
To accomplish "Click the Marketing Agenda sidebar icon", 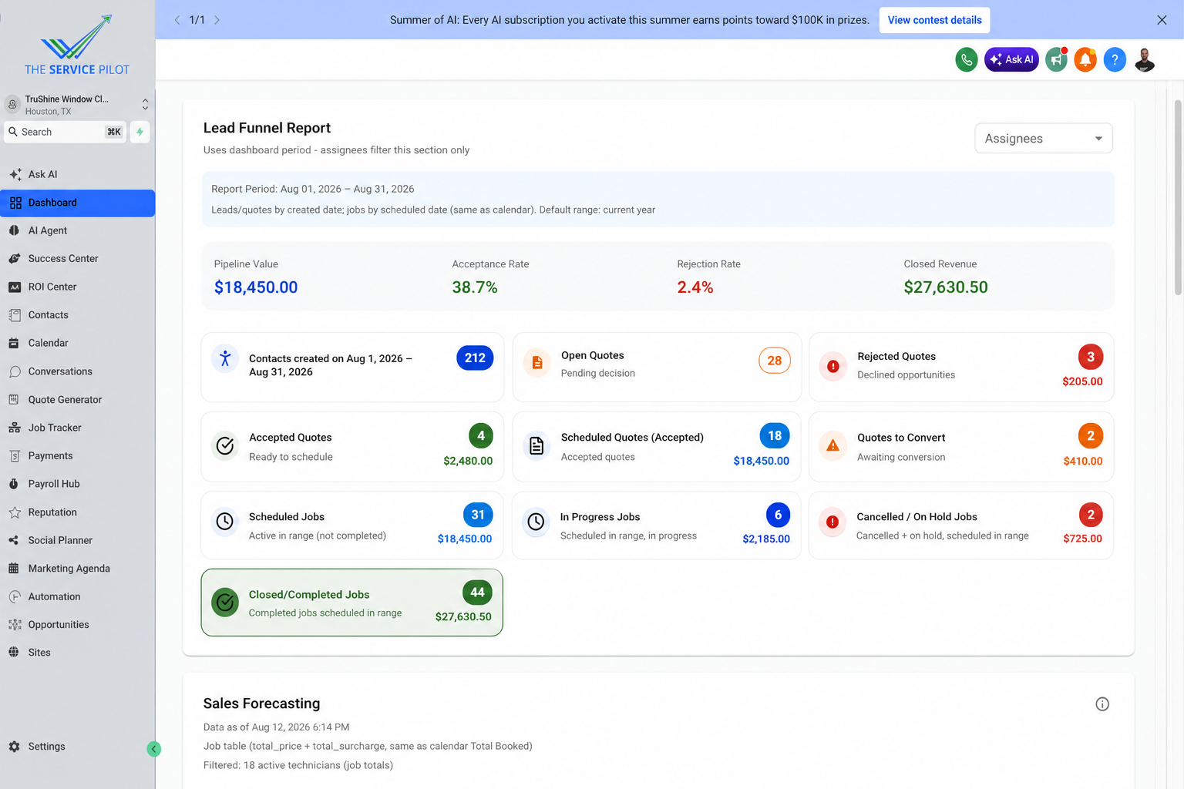I will pos(14,569).
